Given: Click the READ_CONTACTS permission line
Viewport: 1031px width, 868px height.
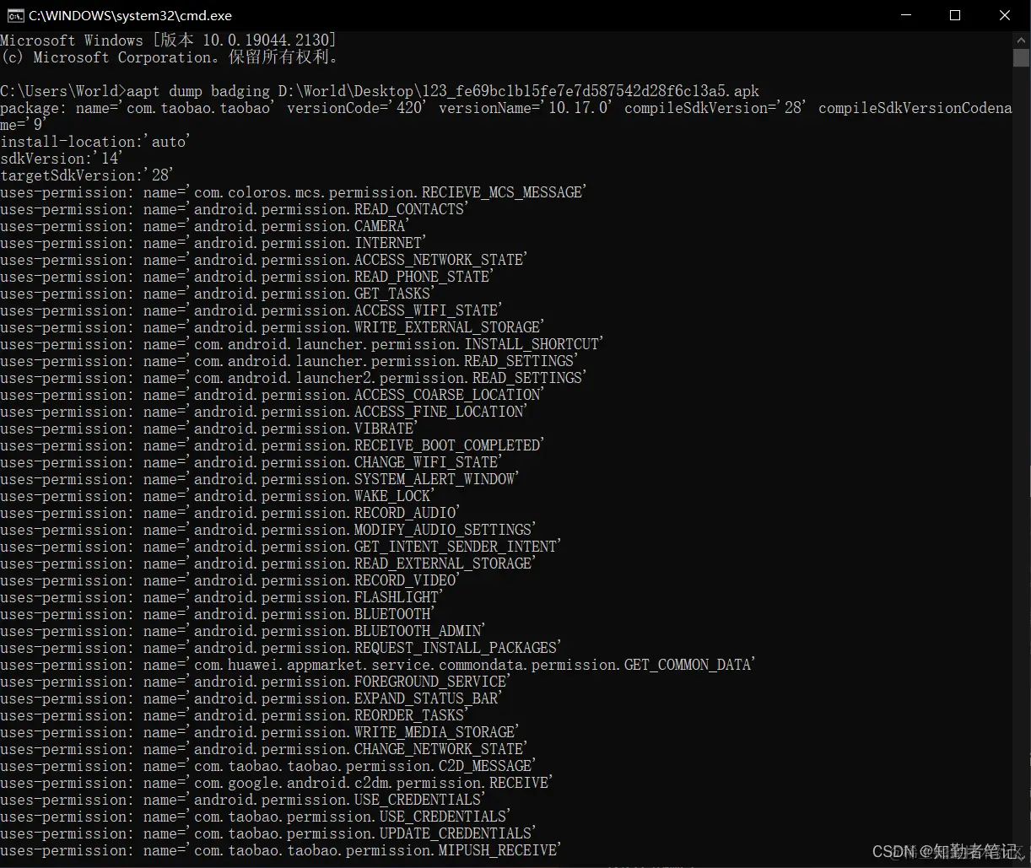Looking at the screenshot, I should 234,209.
